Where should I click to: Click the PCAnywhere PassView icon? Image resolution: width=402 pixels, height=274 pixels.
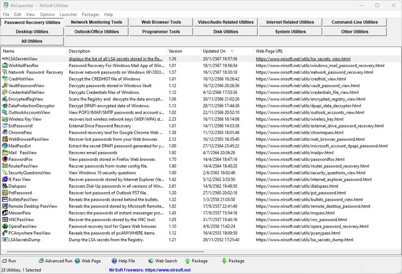(x=5, y=233)
